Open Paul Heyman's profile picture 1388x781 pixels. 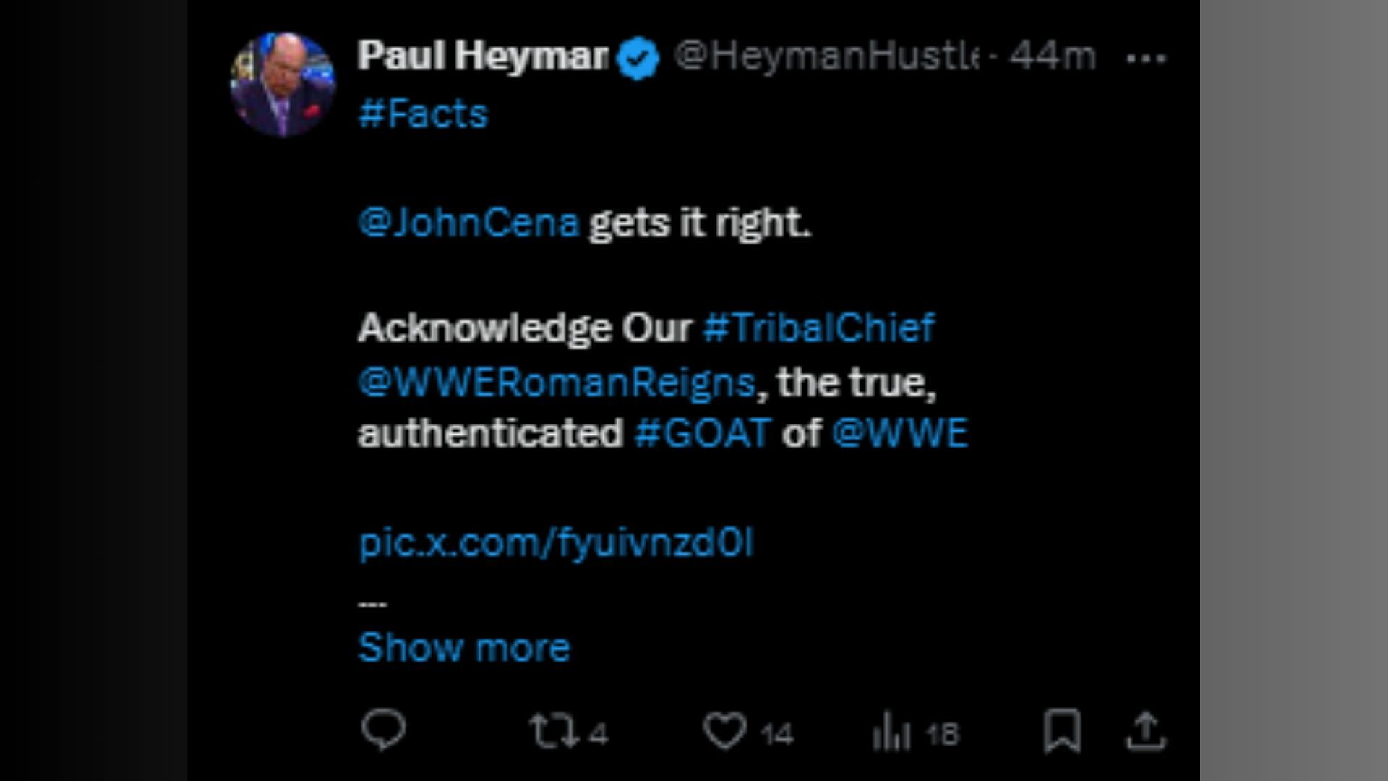pos(283,84)
